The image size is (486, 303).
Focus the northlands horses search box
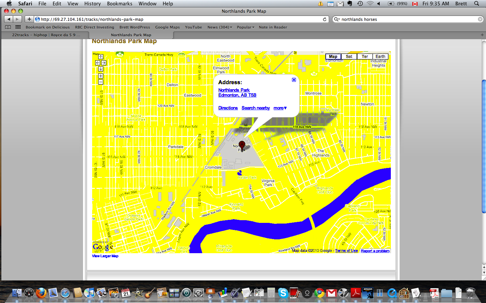(408, 19)
